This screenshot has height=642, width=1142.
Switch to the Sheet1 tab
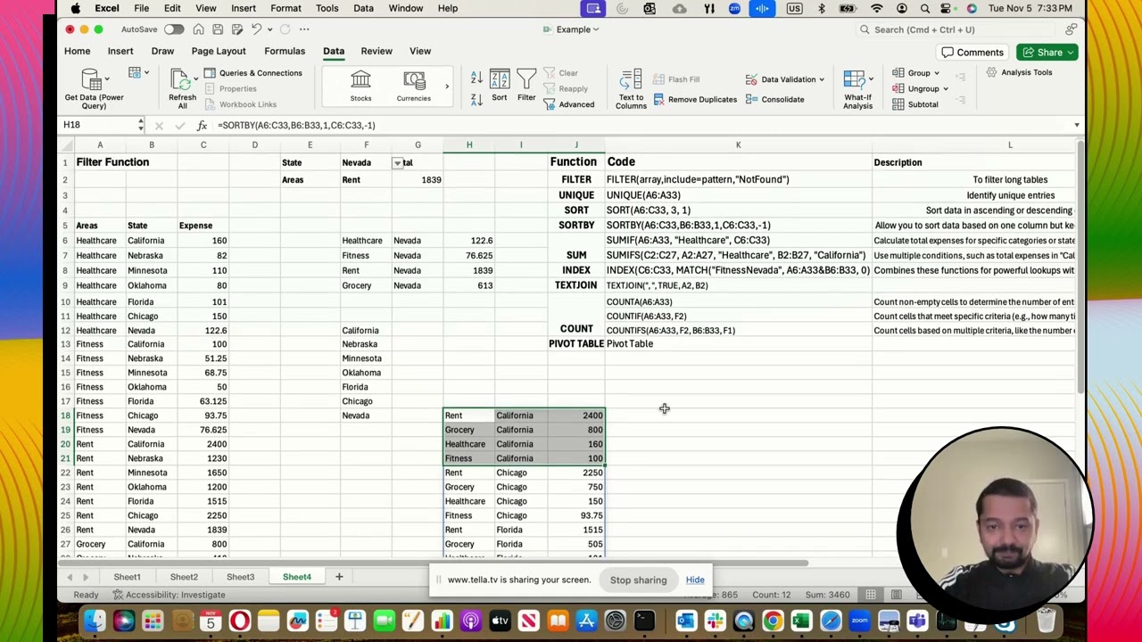[x=127, y=577]
